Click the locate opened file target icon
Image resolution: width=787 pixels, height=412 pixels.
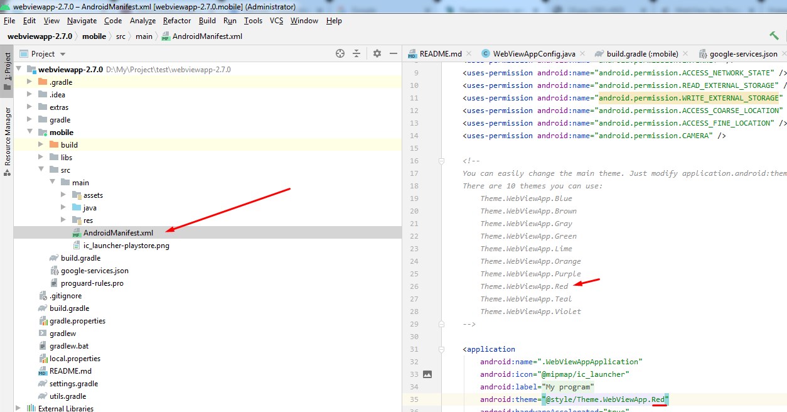coord(340,53)
